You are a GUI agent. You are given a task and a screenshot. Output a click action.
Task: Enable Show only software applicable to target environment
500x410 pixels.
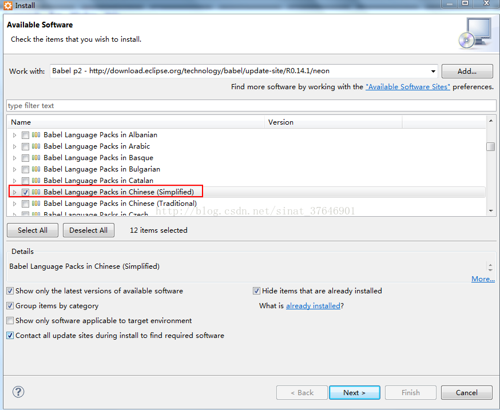(10, 320)
